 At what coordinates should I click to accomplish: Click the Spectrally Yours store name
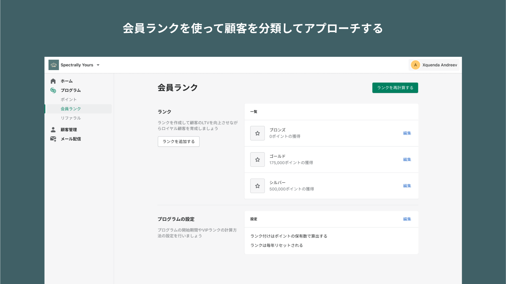pos(77,65)
